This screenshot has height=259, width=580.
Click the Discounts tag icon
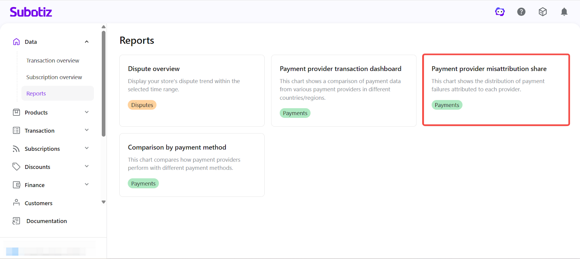pyautogui.click(x=16, y=167)
